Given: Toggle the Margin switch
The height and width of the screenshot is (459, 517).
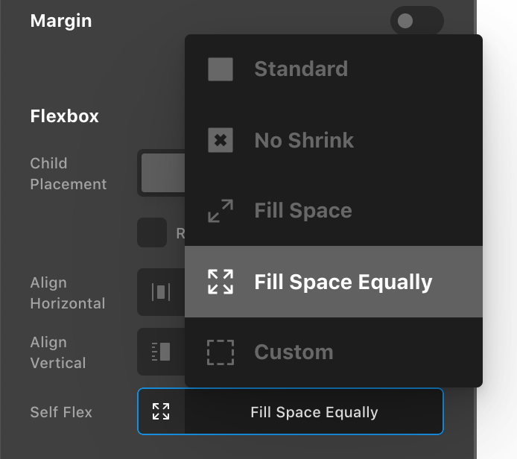Looking at the screenshot, I should coord(416,21).
